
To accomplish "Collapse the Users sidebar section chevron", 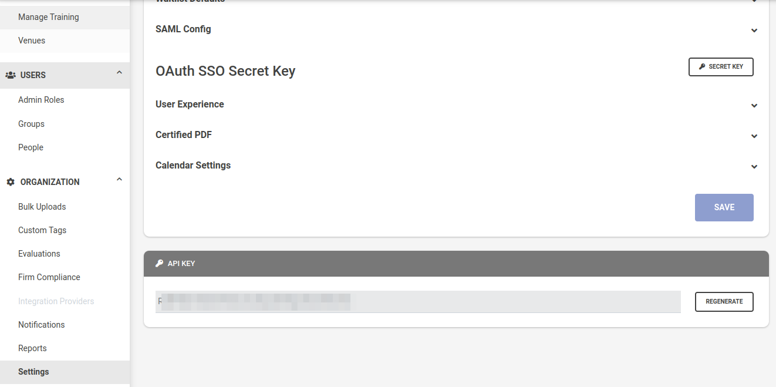I will point(119,73).
